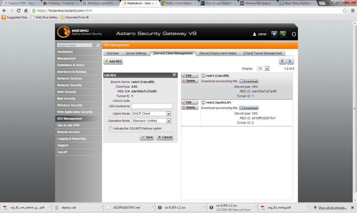
Task: Switch to the VMware KB: Sysprep browser tab
Action: 258,3
